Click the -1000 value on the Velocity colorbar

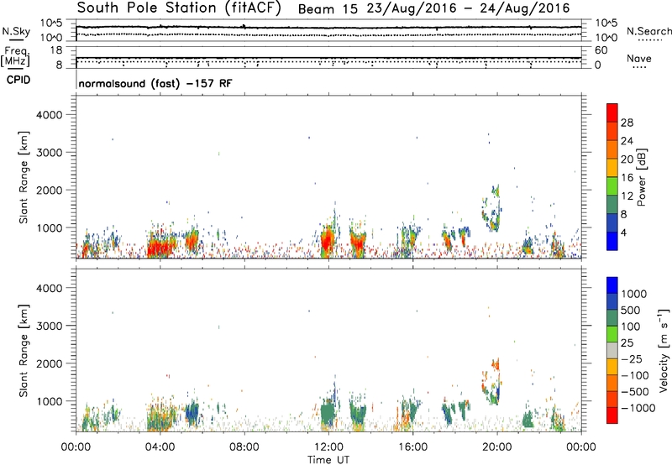pos(638,408)
